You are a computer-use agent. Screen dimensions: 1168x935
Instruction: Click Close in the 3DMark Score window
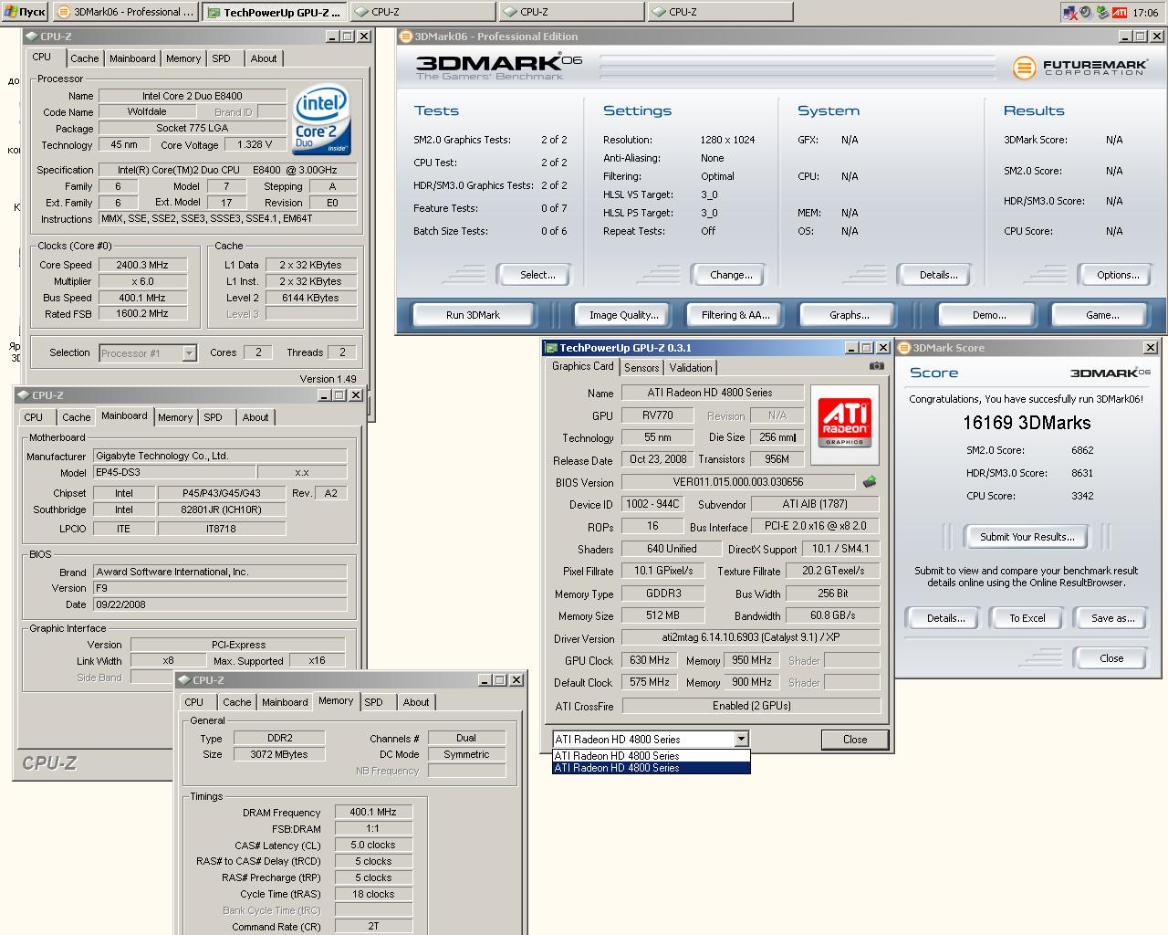(x=1111, y=658)
